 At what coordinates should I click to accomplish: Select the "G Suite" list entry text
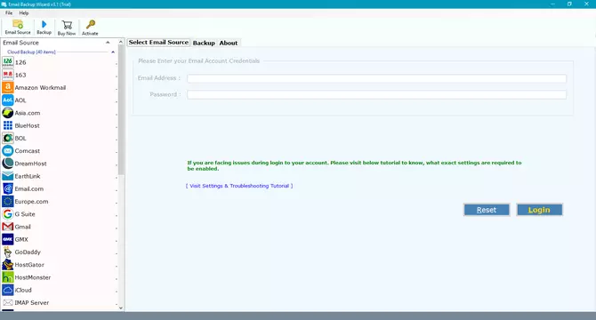25,214
